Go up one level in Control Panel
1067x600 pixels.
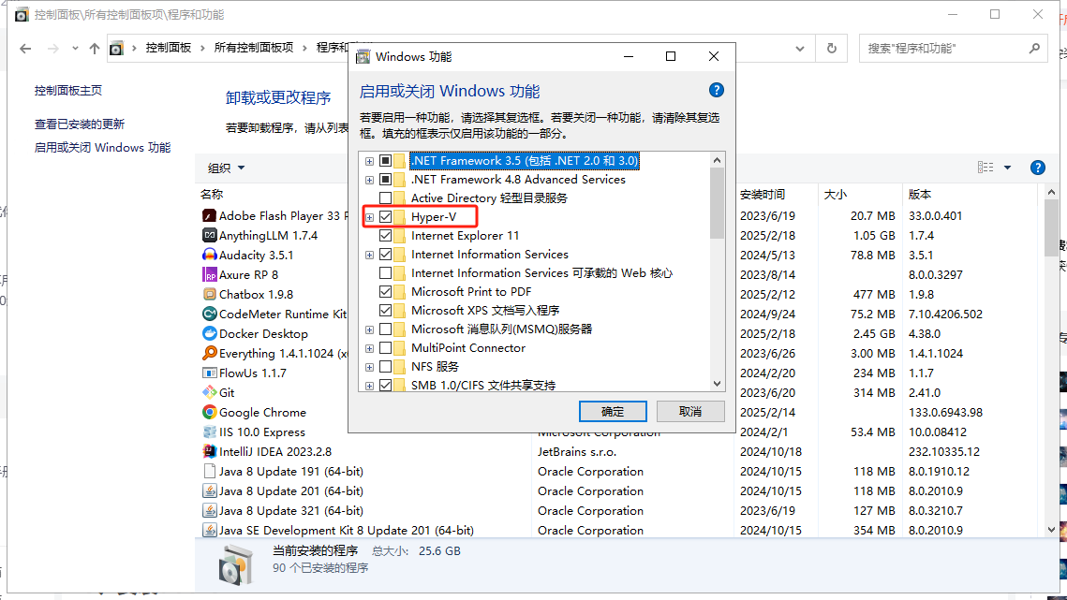click(95, 49)
